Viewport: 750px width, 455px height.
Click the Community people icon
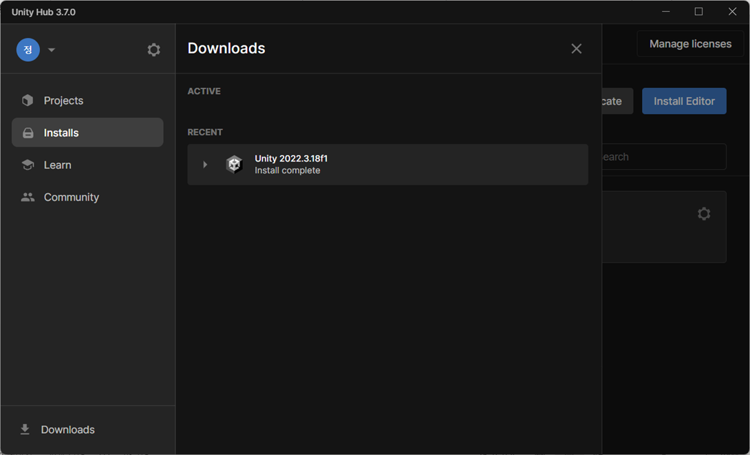pos(28,197)
